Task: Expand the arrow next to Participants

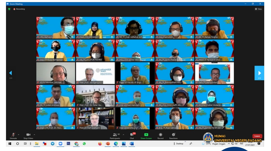Action: [x=123, y=135]
